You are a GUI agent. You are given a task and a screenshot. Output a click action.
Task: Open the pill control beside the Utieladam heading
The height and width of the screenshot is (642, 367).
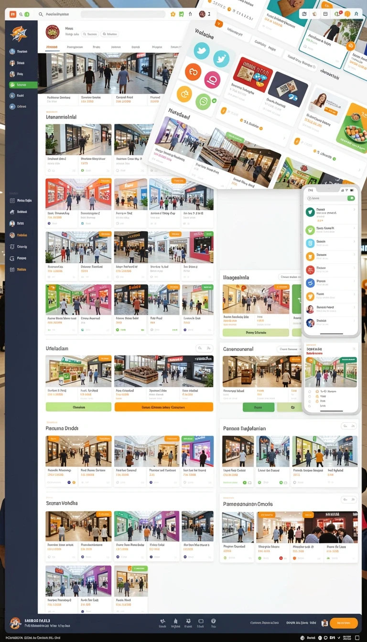pos(205,349)
